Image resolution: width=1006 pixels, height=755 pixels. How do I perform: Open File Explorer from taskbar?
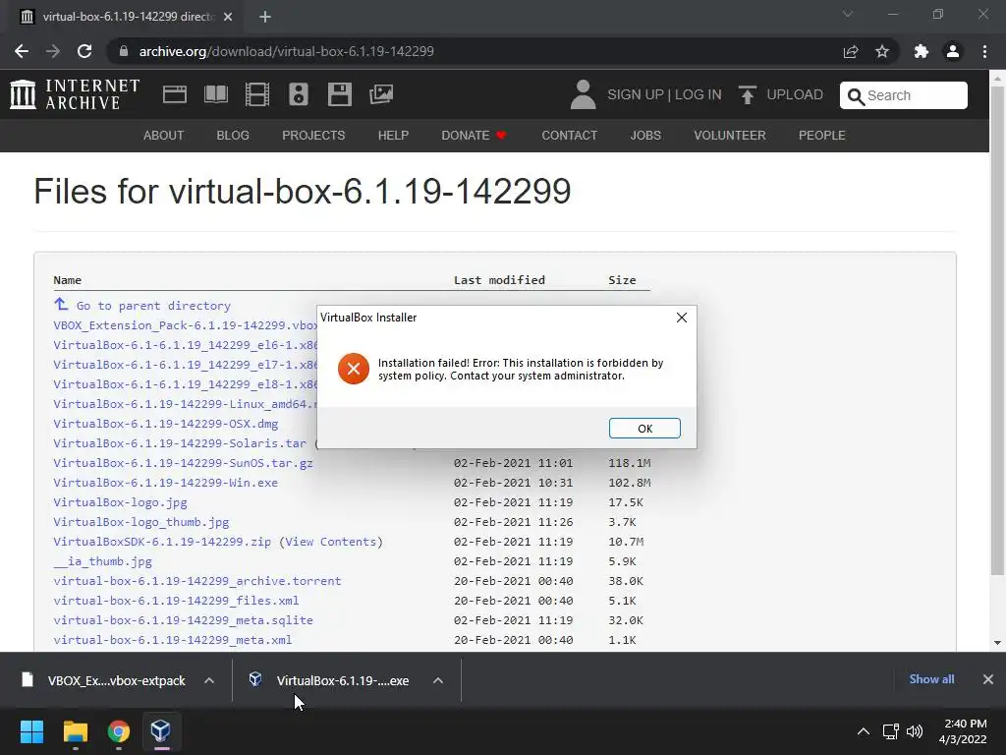(75, 731)
